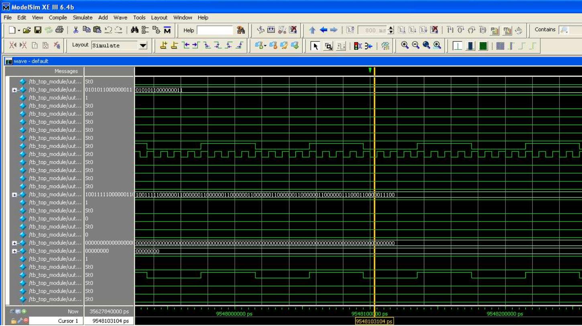Click the Help search binoculars icon

(x=241, y=30)
